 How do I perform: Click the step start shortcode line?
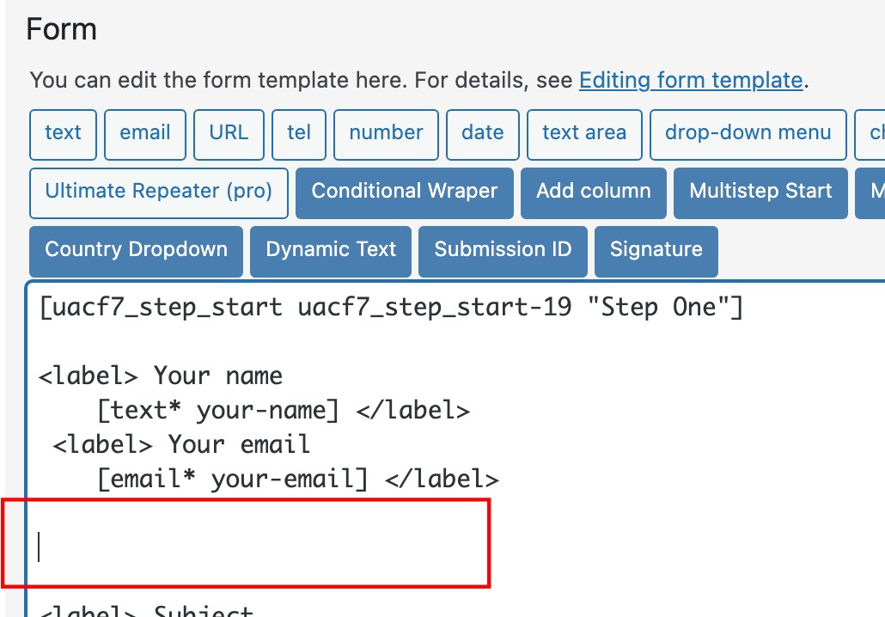[x=391, y=308]
